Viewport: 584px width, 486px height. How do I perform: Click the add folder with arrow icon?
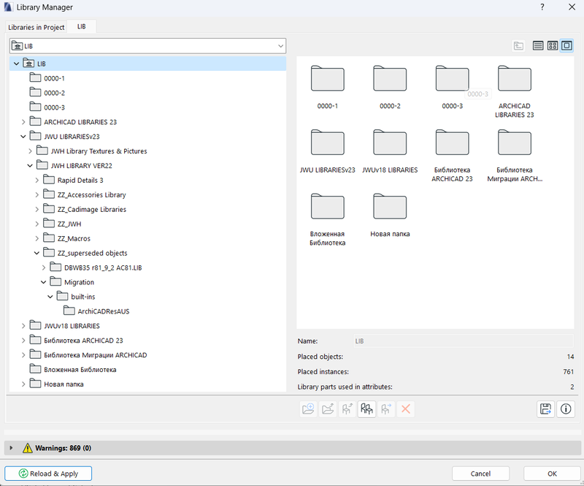[x=328, y=409]
